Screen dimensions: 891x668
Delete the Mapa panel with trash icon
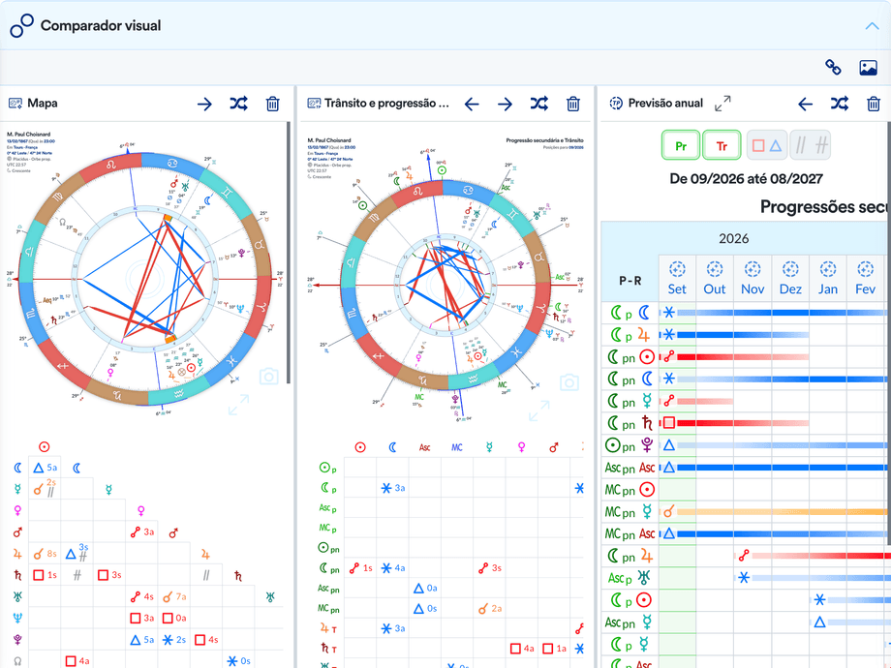[x=273, y=104]
